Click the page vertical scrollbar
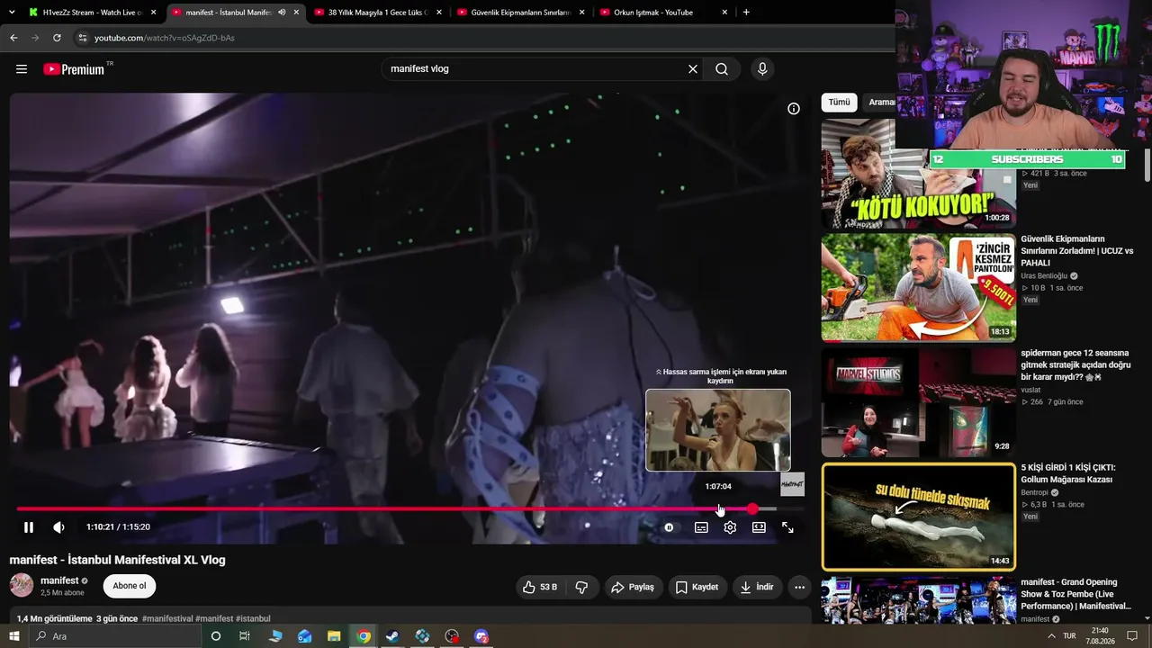 click(x=1147, y=166)
